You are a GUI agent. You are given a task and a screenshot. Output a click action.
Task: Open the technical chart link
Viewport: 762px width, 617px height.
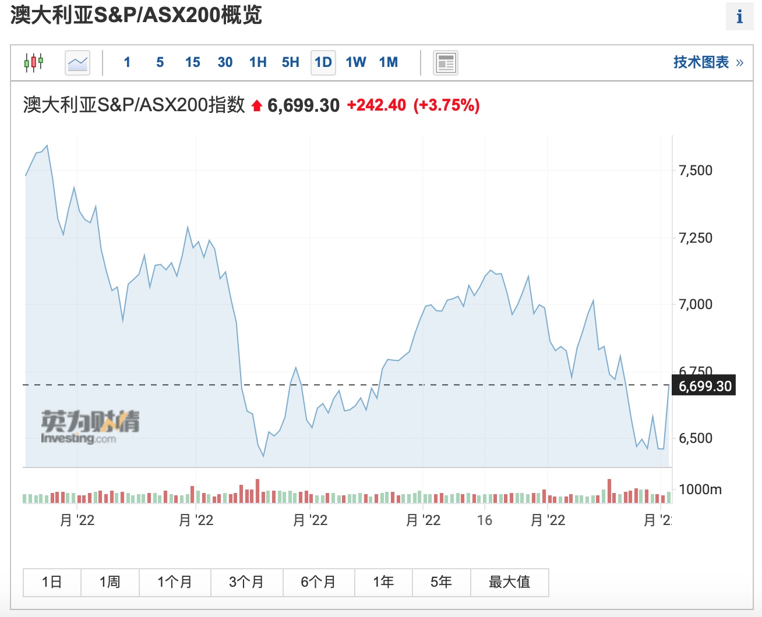click(x=708, y=62)
